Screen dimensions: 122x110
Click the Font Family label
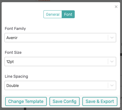point(15,29)
